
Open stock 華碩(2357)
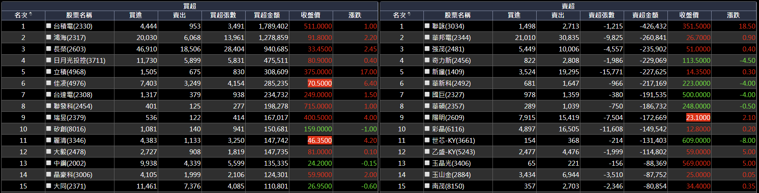pos(448,106)
